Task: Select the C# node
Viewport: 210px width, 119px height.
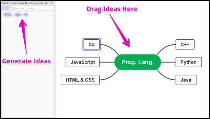Action: click(x=92, y=45)
